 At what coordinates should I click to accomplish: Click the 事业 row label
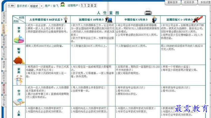pos(19,30)
